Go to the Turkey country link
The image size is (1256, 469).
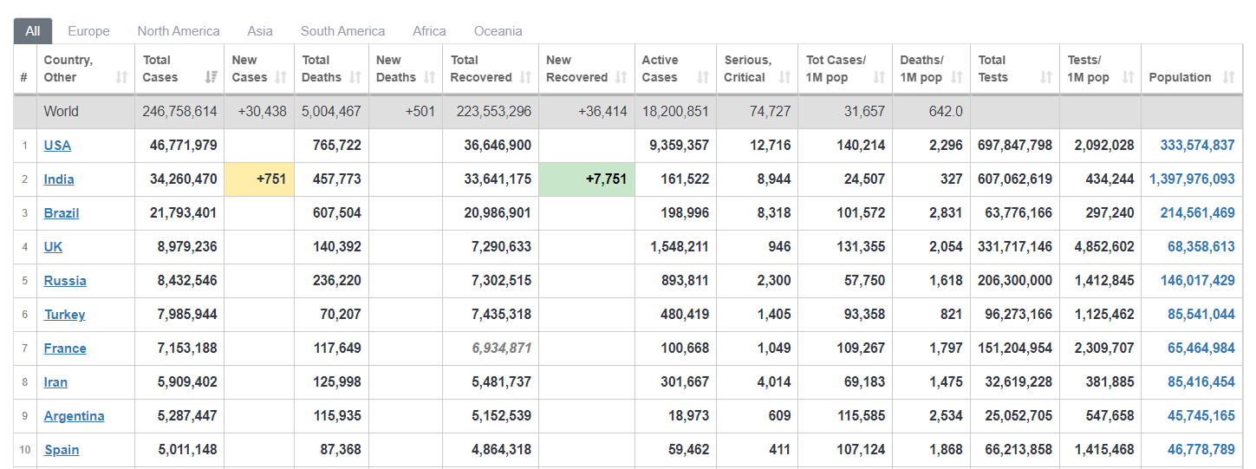[65, 315]
